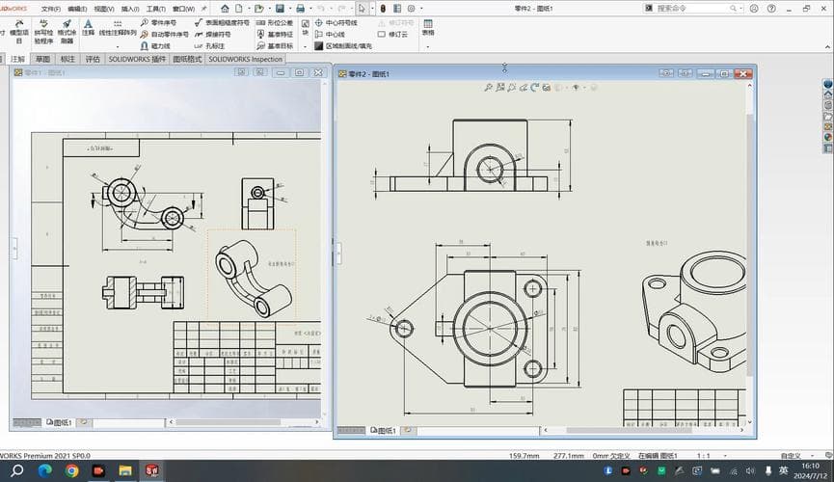
Task: Open Google Chrome from the taskbar
Action: (x=71, y=470)
